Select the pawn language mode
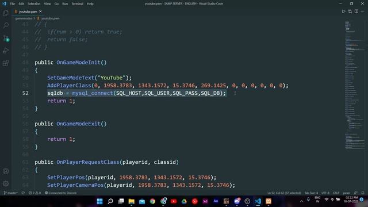The image size is (368, 207). [346, 193]
